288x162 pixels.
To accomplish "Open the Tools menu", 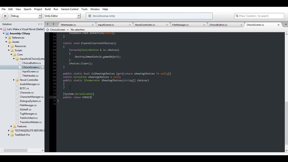I will (84, 9).
